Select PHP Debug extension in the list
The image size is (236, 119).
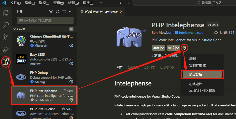tap(44, 77)
